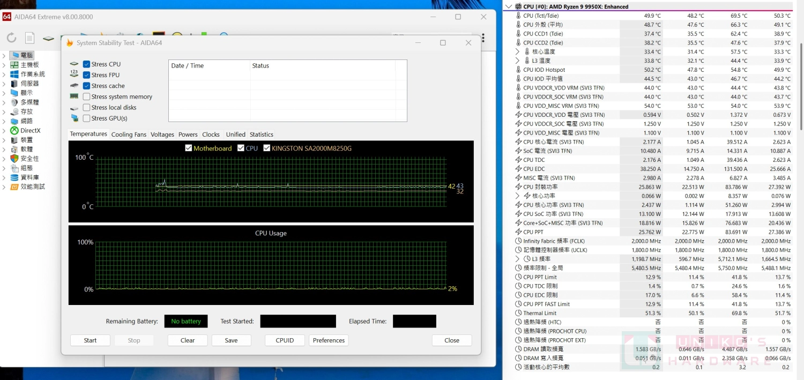Viewport: 804px width, 380px height.
Task: Enable the Stress system memory checkbox
Action: (86, 97)
